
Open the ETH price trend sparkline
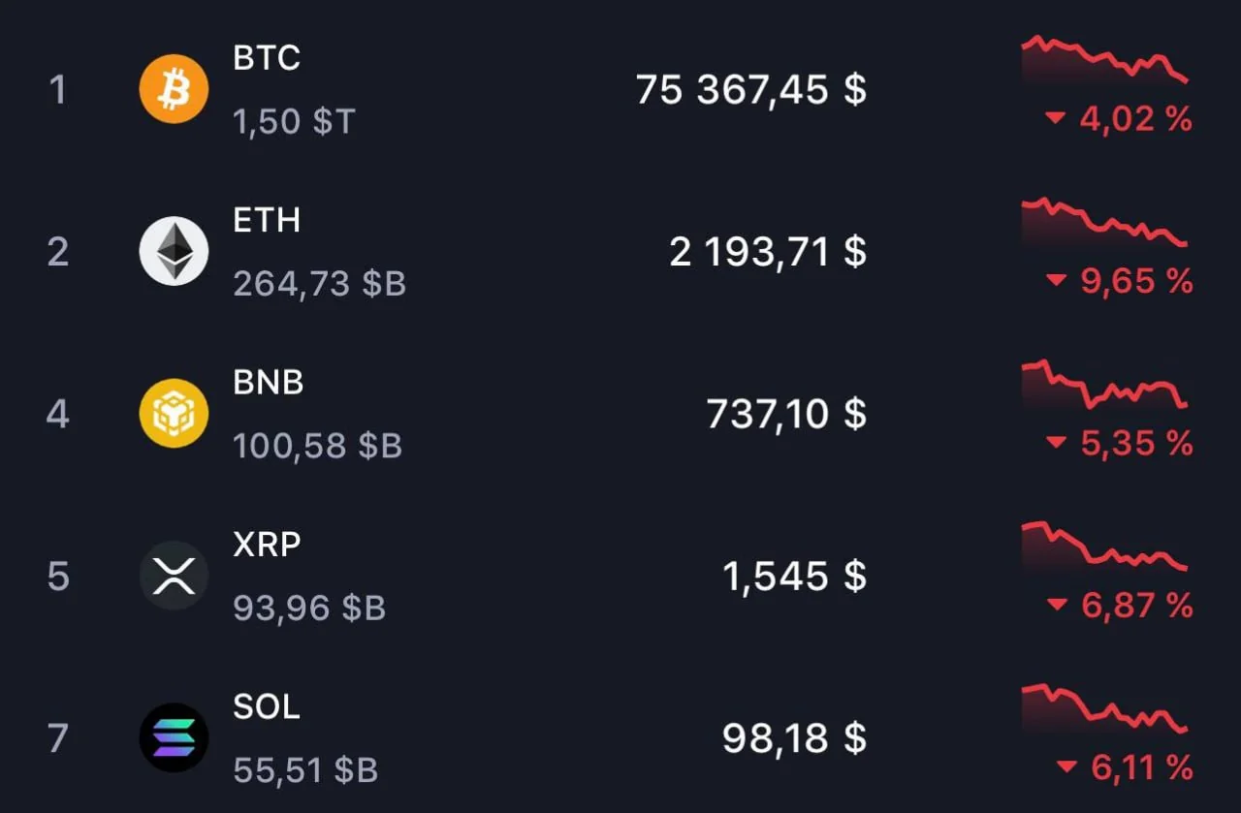(x=1104, y=223)
